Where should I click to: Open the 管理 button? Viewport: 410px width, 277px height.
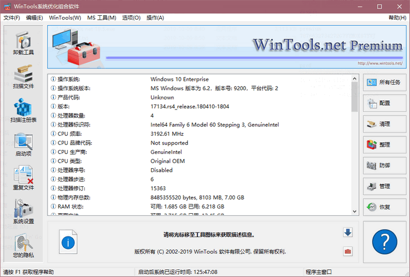(384, 186)
